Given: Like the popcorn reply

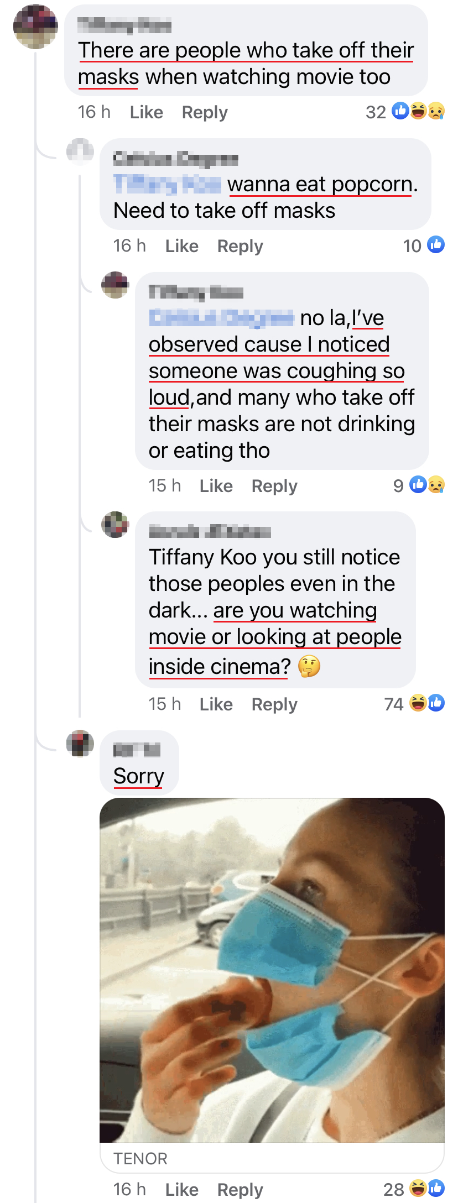Looking at the screenshot, I should tap(182, 246).
